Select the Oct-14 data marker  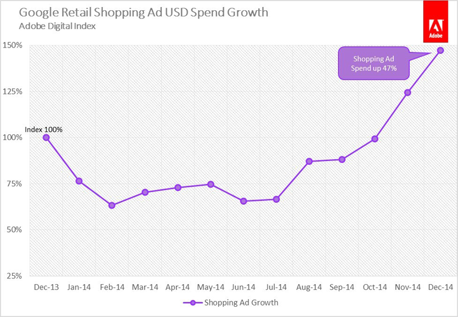click(375, 139)
